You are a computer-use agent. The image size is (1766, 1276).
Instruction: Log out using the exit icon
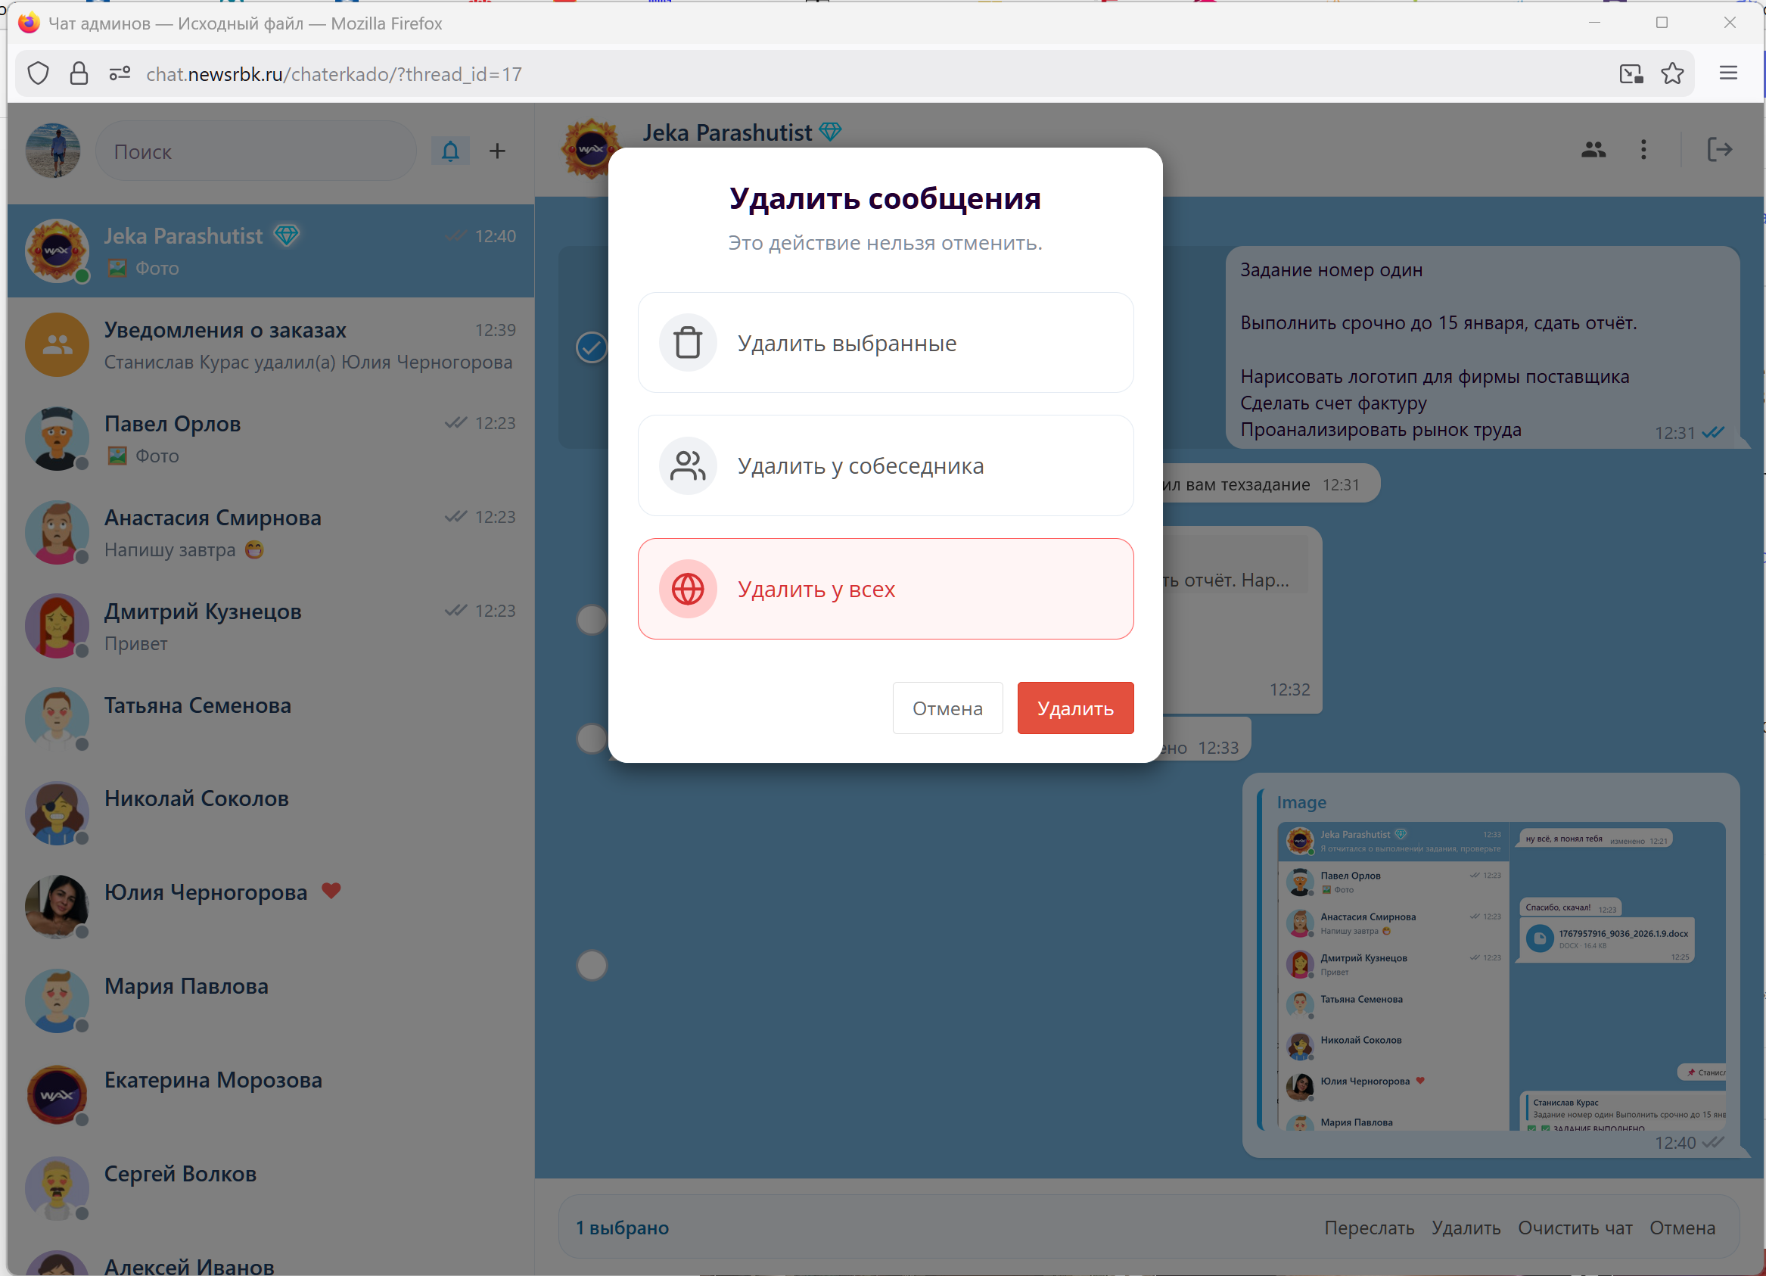[1720, 150]
